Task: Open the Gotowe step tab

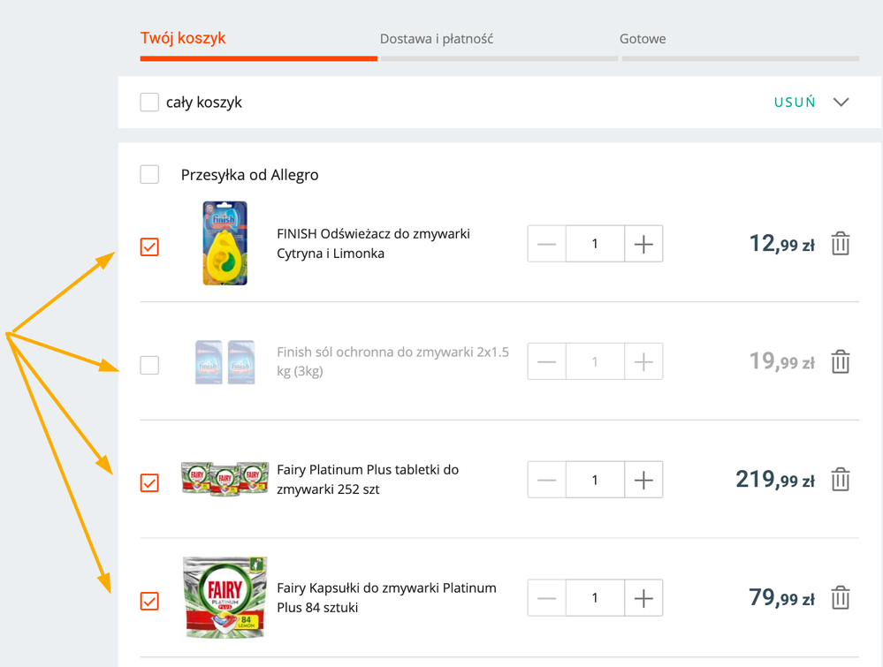Action: tap(643, 39)
